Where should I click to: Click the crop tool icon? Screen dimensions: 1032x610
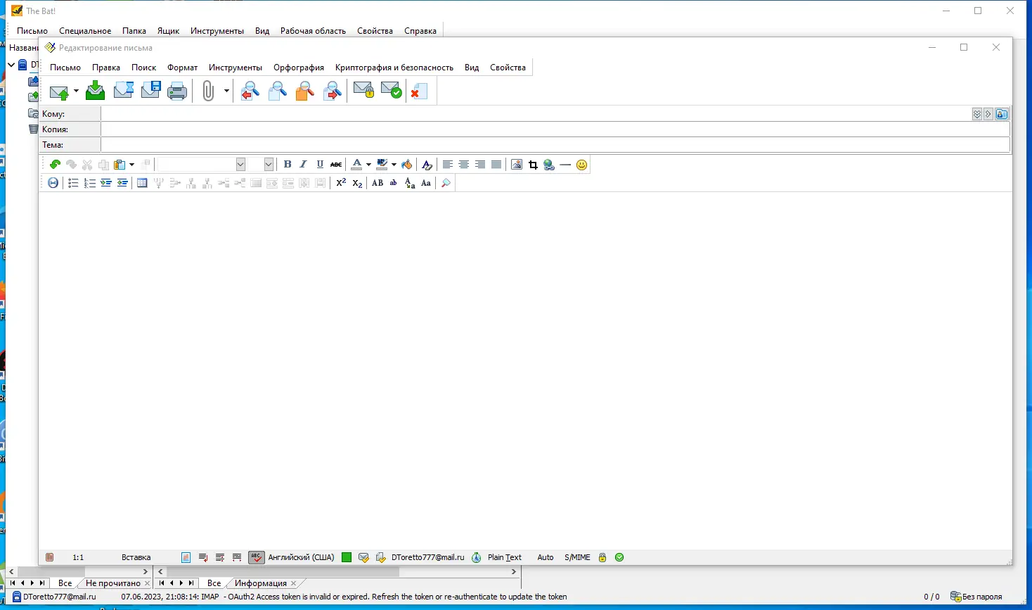tap(533, 165)
